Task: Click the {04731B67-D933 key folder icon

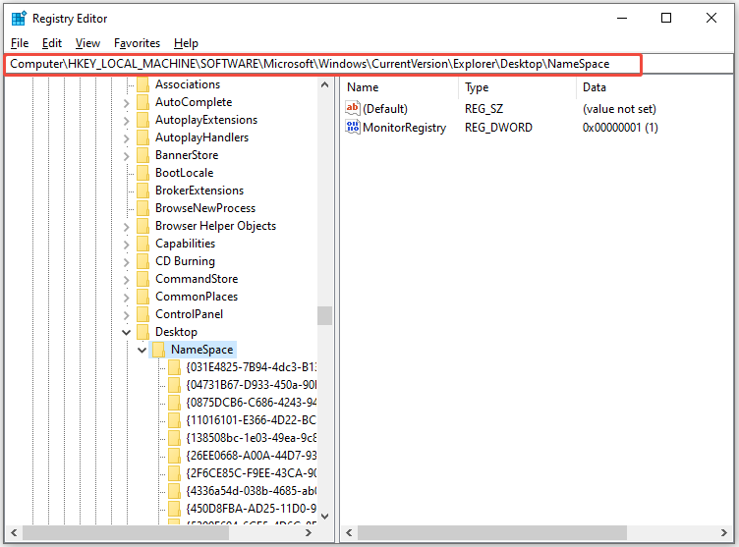Action: pyautogui.click(x=174, y=385)
